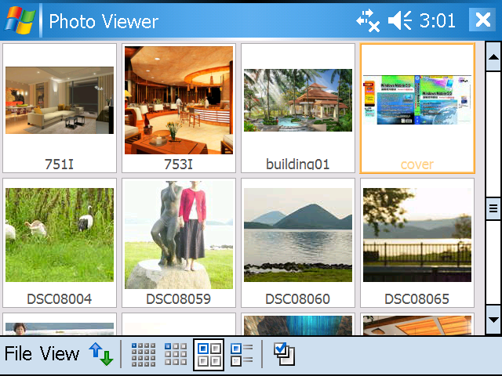
Task: Switch to the details list view
Action: click(242, 355)
